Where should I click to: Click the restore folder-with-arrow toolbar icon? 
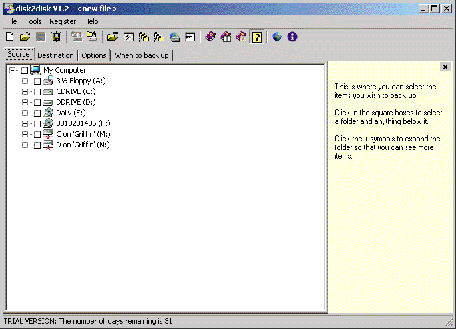[92, 37]
